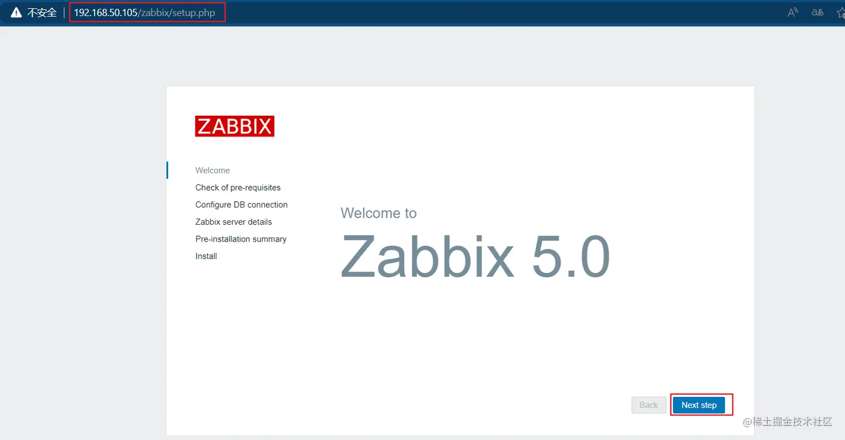Select the Install step
The height and width of the screenshot is (440, 845).
coord(206,256)
